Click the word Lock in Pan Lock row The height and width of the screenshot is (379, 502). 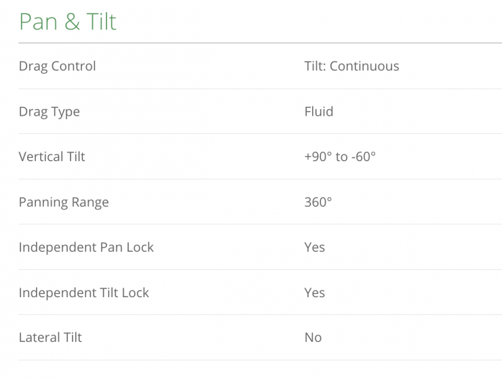click(x=139, y=247)
